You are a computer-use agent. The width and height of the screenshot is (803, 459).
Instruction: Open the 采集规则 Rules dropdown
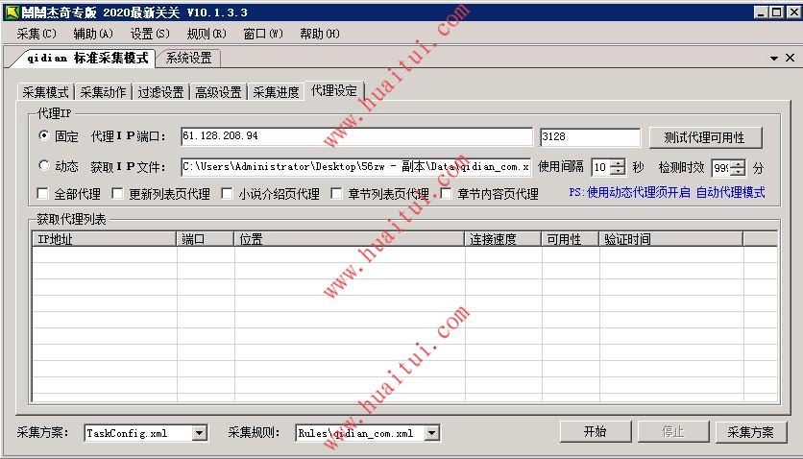point(432,433)
